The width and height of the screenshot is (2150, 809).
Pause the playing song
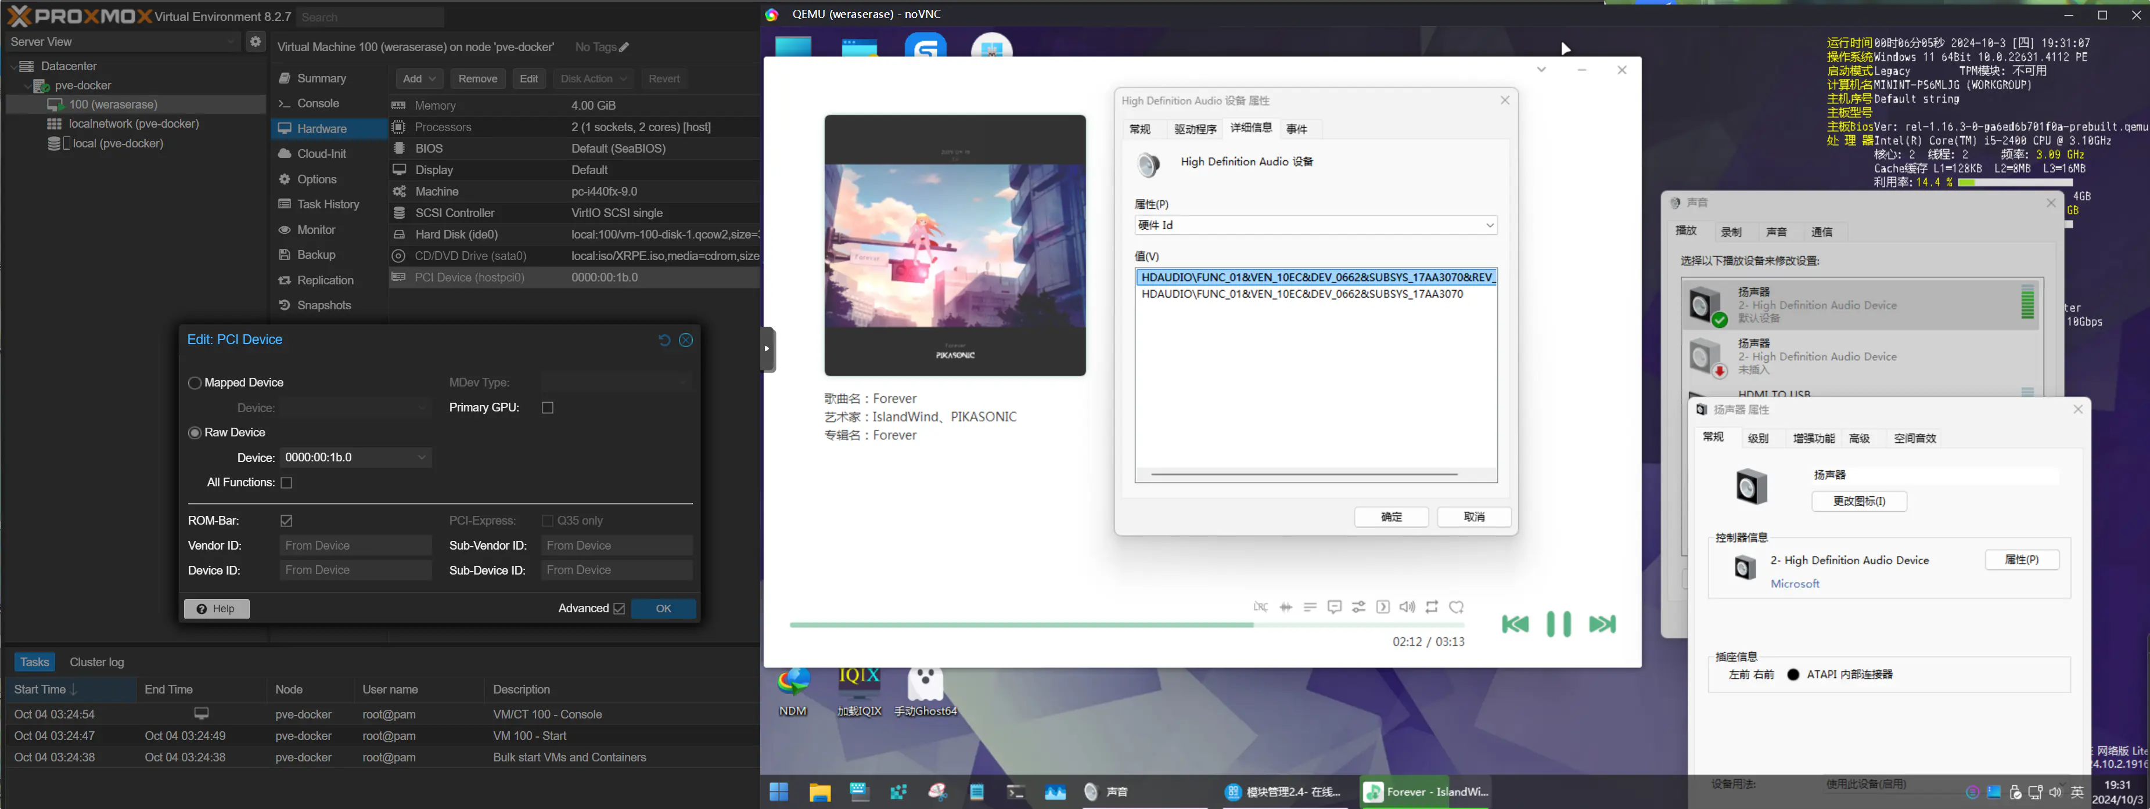pyautogui.click(x=1558, y=624)
